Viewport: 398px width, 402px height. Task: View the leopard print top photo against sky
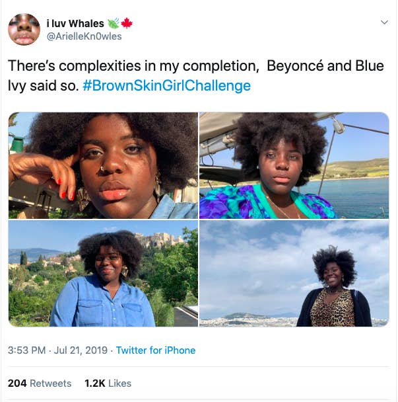click(294, 274)
